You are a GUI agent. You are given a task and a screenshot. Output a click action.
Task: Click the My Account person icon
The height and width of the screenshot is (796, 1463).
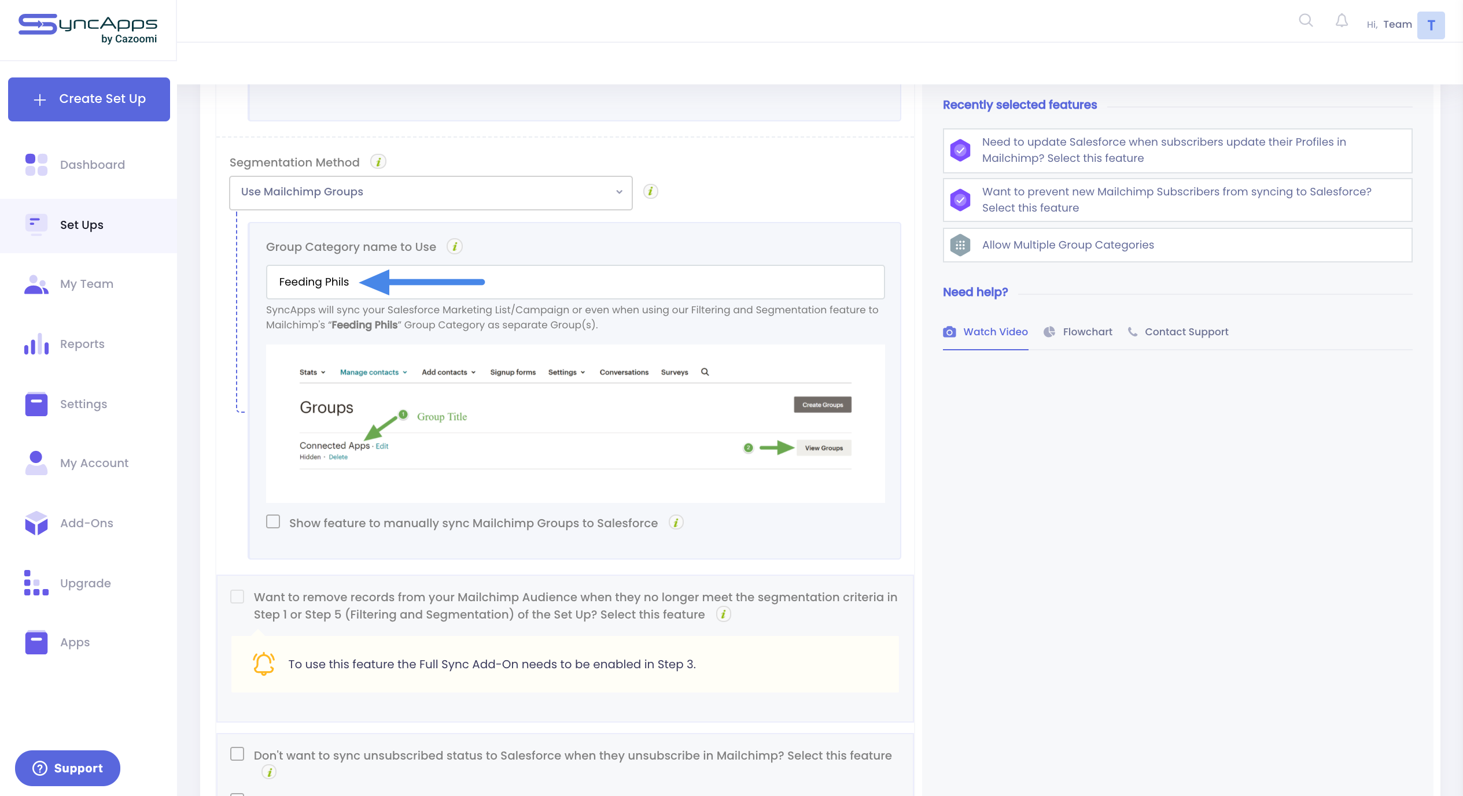pos(36,462)
